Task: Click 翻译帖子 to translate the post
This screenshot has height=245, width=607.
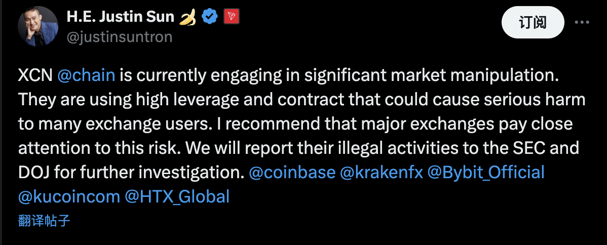Action: (44, 221)
